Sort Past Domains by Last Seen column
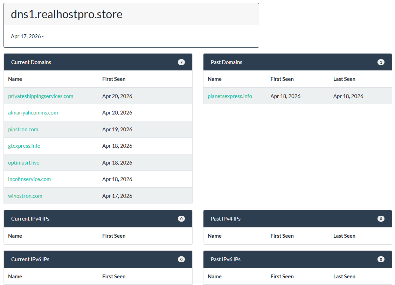Image resolution: width=395 pixels, height=285 pixels. pos(344,79)
